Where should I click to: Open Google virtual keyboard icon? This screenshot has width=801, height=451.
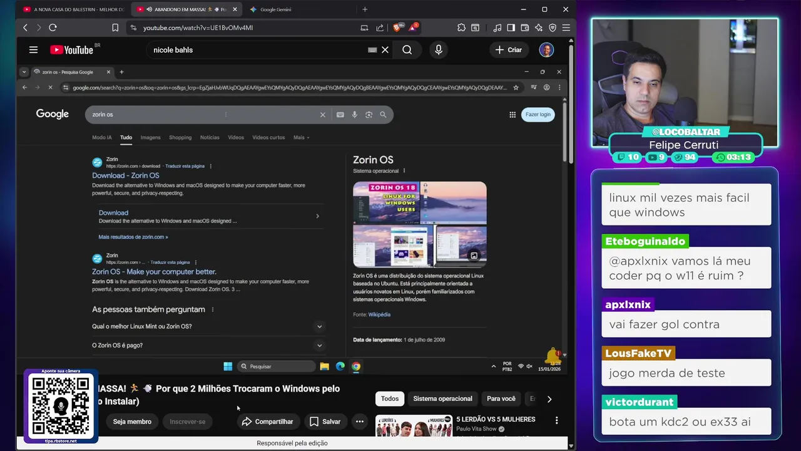(340, 115)
